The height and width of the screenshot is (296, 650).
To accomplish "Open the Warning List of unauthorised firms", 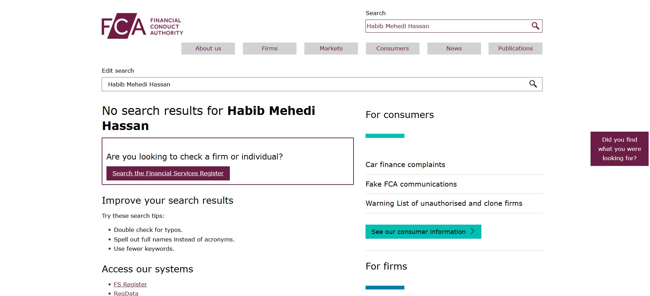I will (x=444, y=203).
